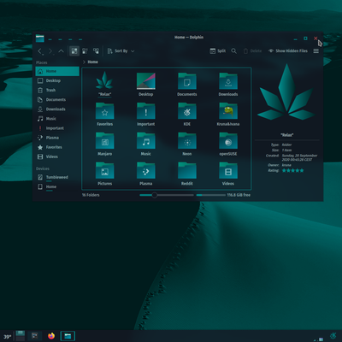Click the free disk space bar
Viewport: 342px width, 342px height.
point(210,195)
